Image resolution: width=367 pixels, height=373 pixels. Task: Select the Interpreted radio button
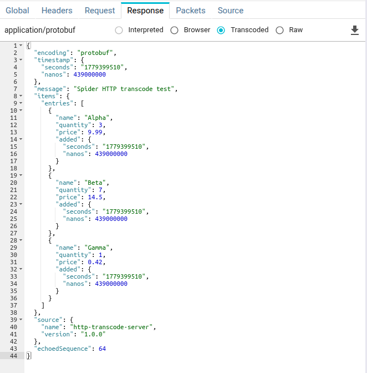click(119, 30)
